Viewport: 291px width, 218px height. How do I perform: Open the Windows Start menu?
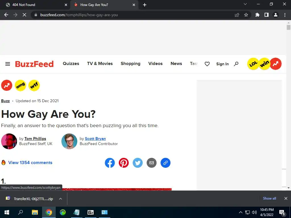pyautogui.click(x=7, y=212)
